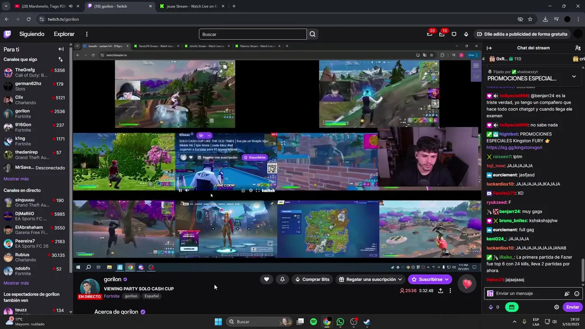Focus the Buscar search field on Twitch
This screenshot has width=585, height=329.
tap(253, 34)
